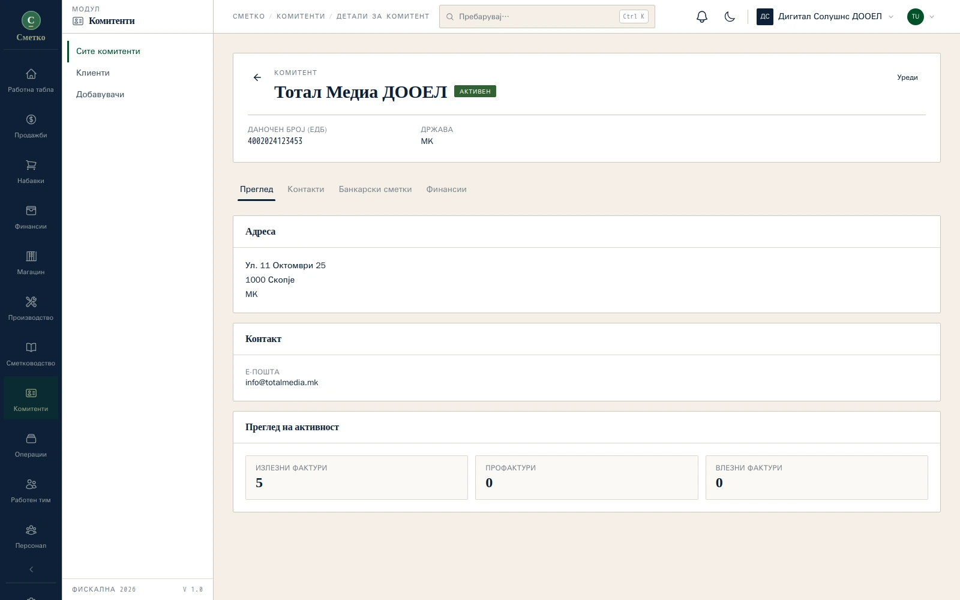The height and width of the screenshot is (600, 960).
Task: Open the Излезни фактури stat card
Action: (x=356, y=478)
